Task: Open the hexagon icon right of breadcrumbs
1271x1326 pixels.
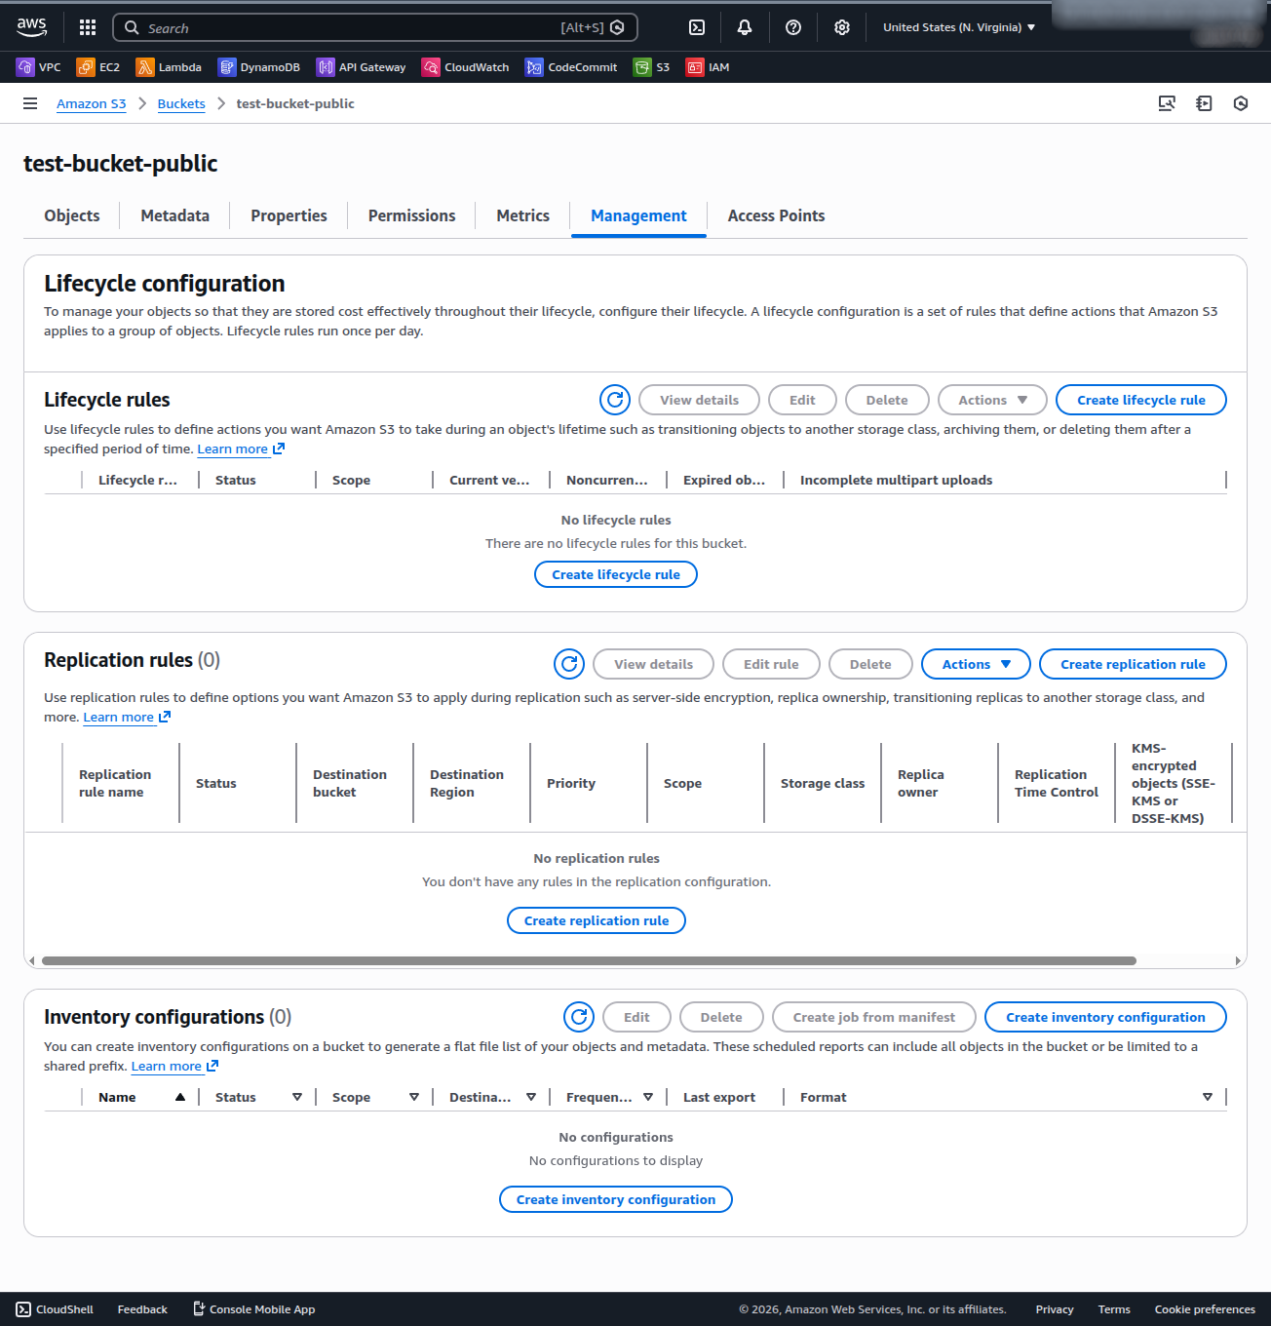Action: (x=1241, y=103)
